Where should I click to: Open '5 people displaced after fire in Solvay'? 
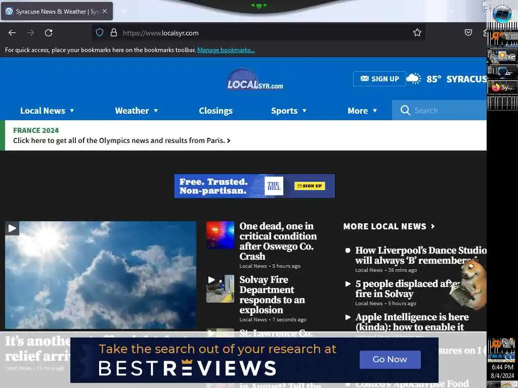pos(407,288)
